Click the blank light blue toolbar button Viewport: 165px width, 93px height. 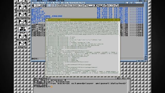pos(49,5)
